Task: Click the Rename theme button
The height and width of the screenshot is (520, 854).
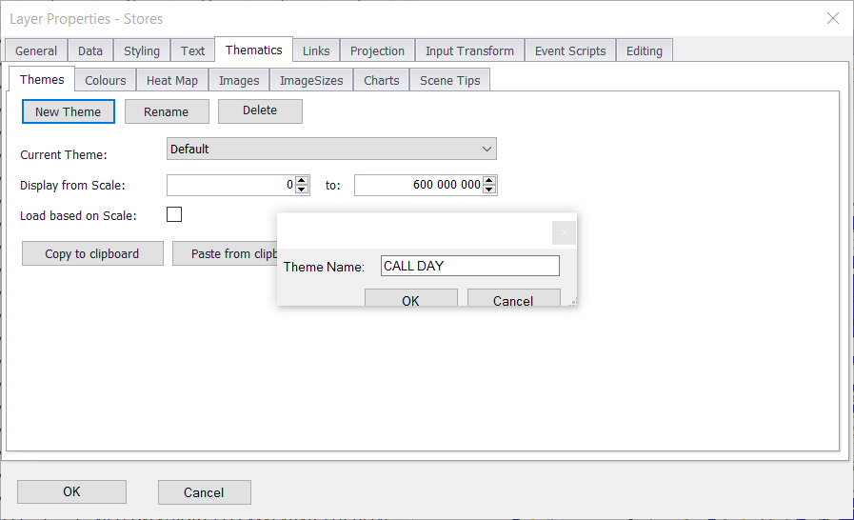Action: (166, 111)
